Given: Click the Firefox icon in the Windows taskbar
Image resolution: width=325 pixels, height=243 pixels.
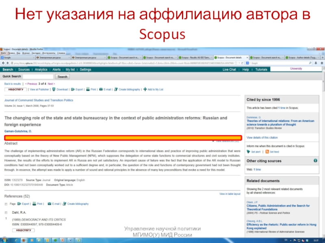Looking at the screenshot, I should tap(24, 240).
